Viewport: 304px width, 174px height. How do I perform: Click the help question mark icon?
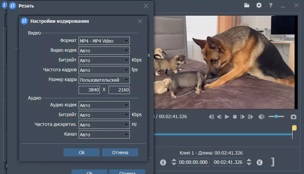pos(270,5)
